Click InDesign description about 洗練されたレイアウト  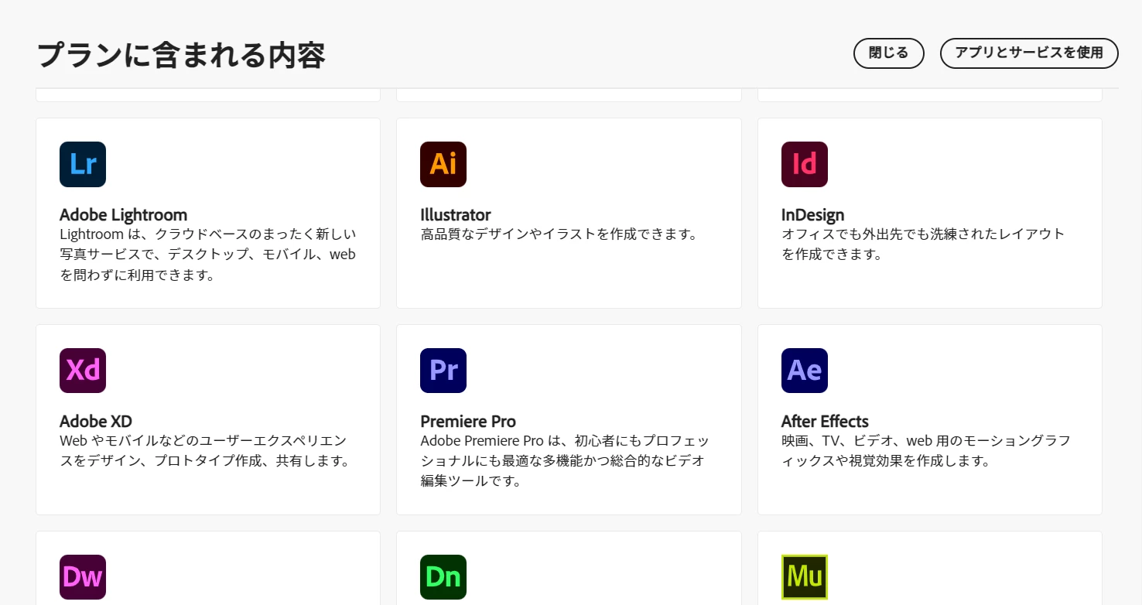click(x=923, y=244)
